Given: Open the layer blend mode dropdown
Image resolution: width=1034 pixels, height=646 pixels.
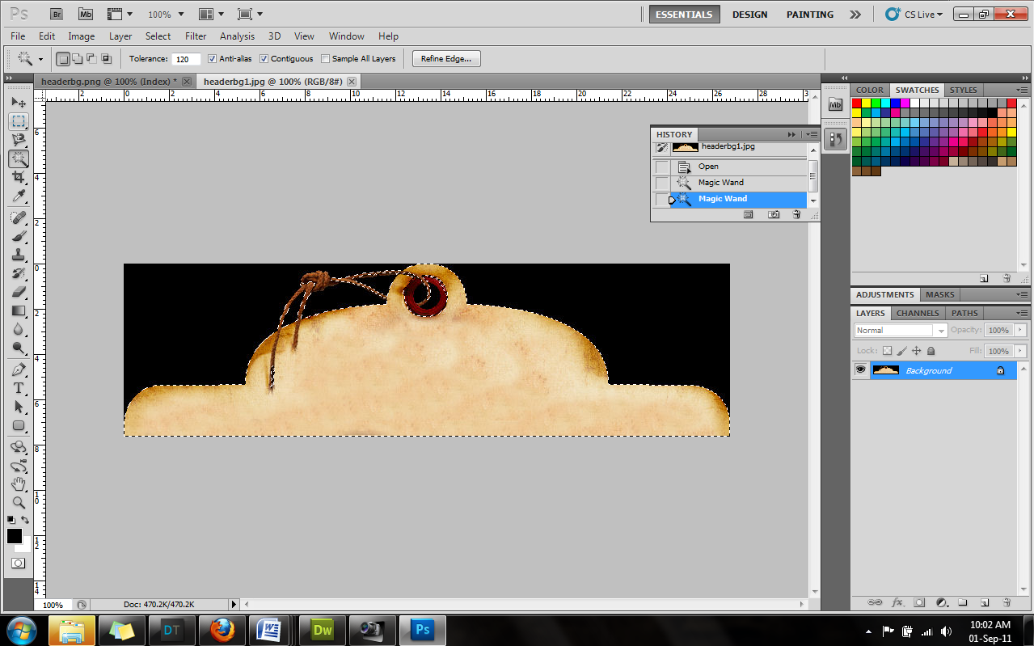Looking at the screenshot, I should point(900,331).
